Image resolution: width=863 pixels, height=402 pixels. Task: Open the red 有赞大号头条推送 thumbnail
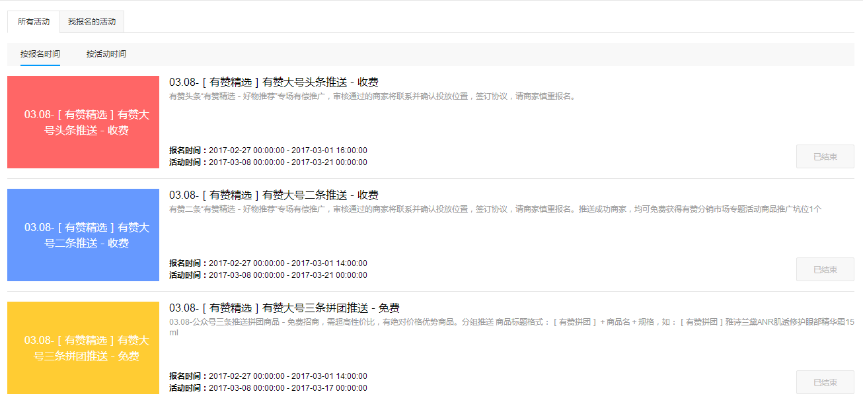pos(83,122)
